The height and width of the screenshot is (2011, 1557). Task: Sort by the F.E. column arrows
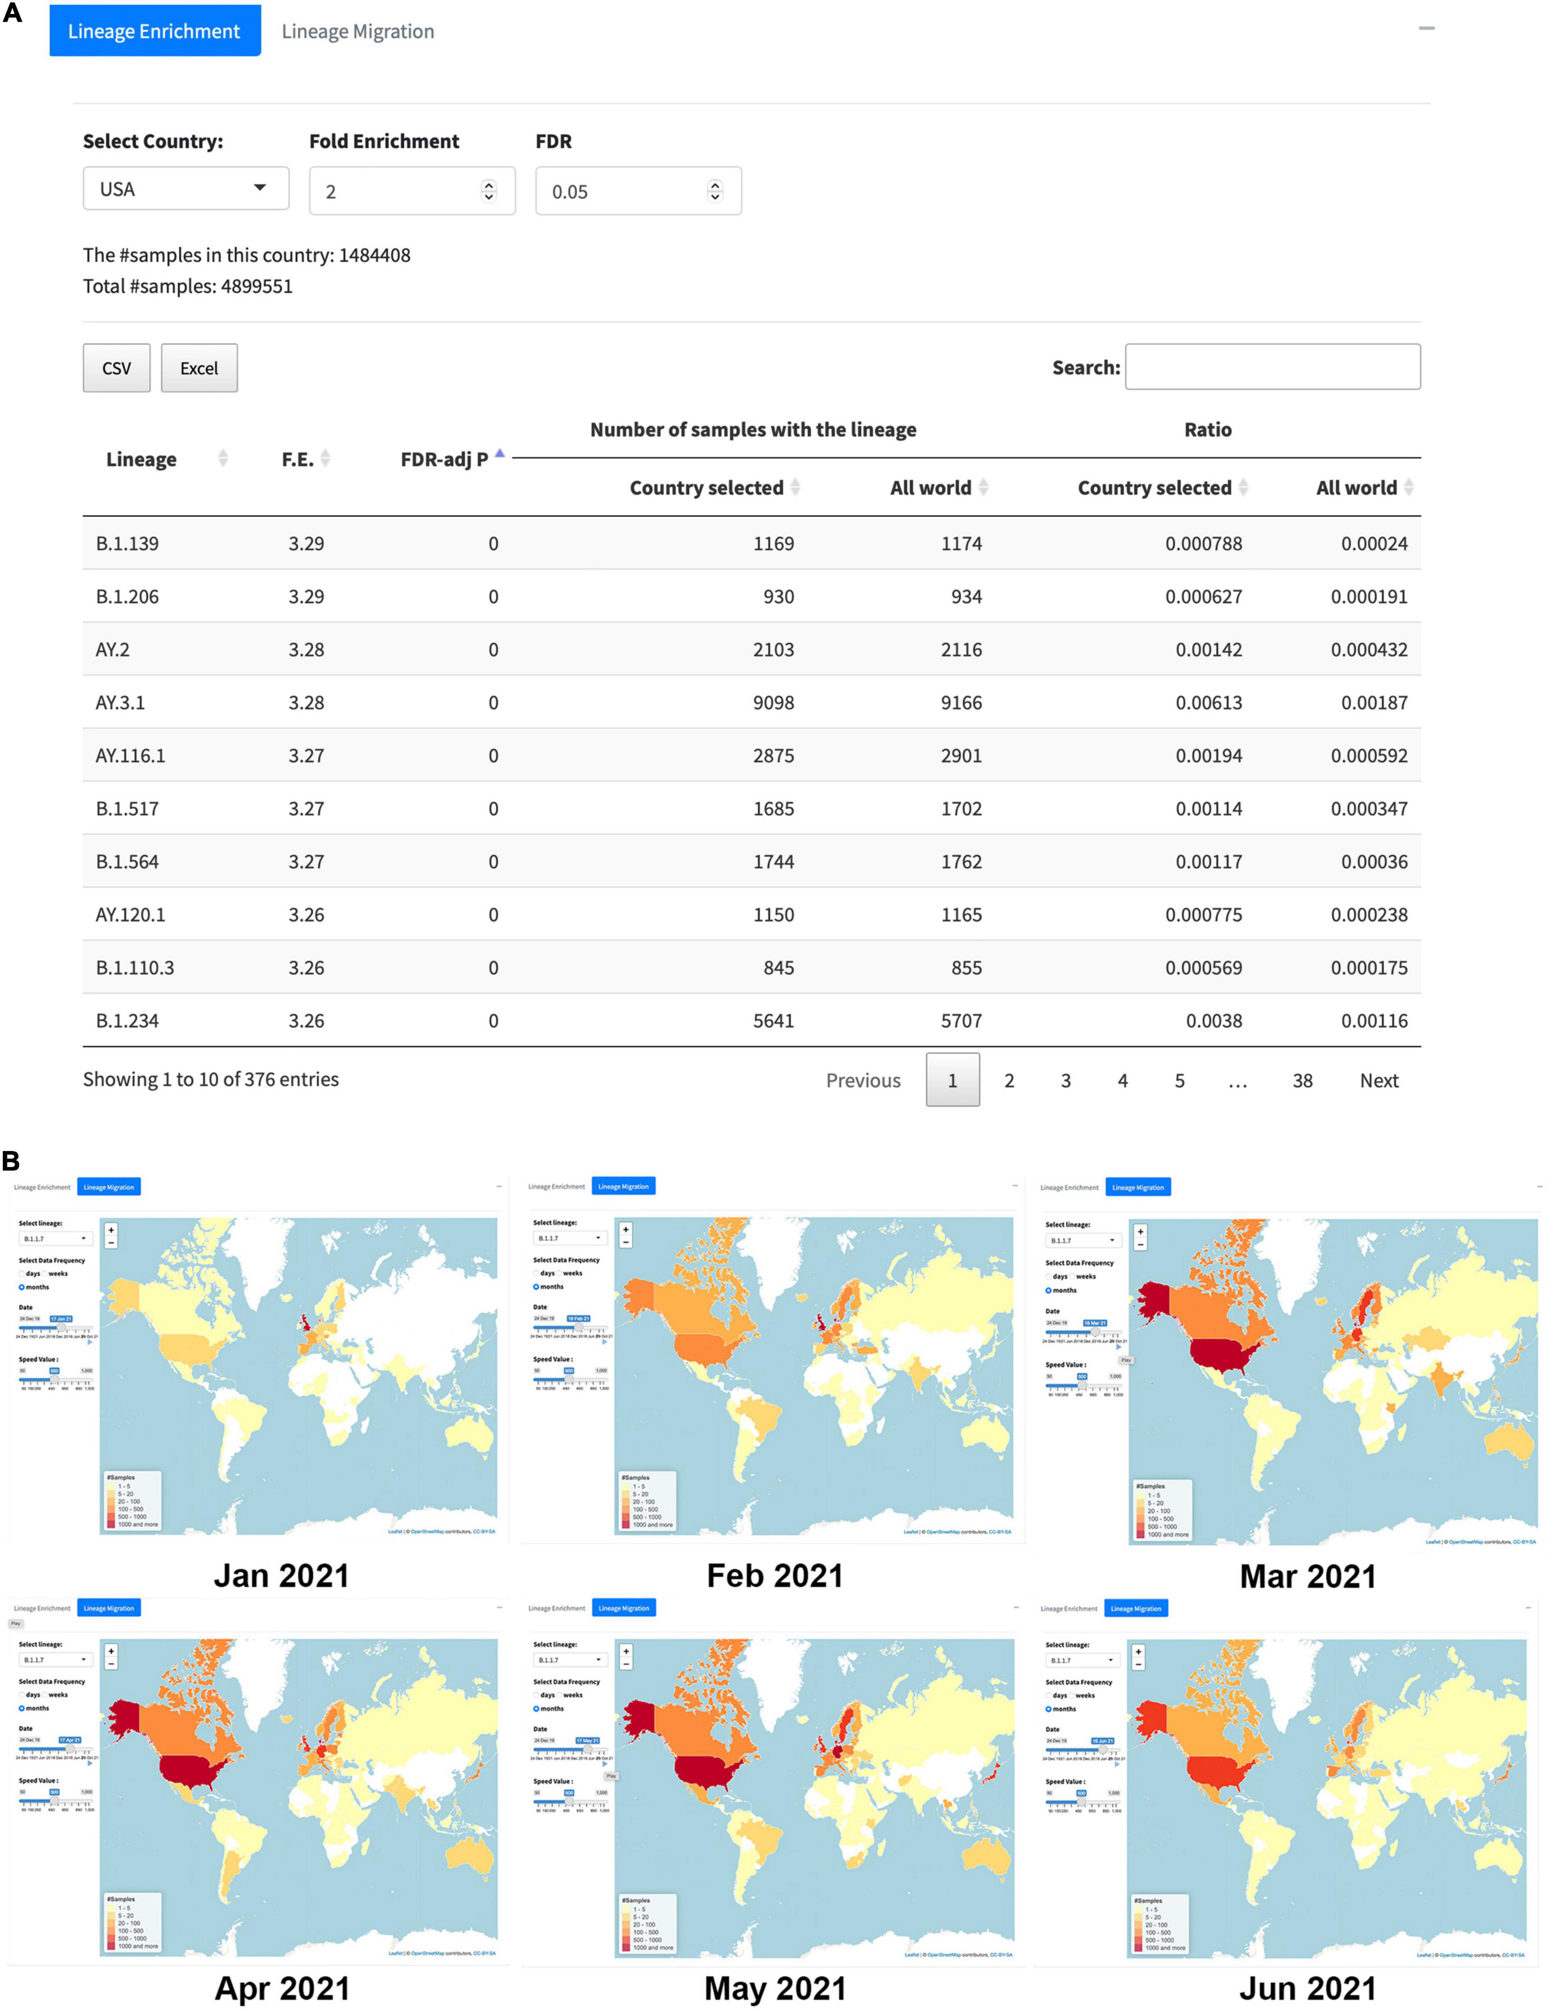pyautogui.click(x=325, y=459)
